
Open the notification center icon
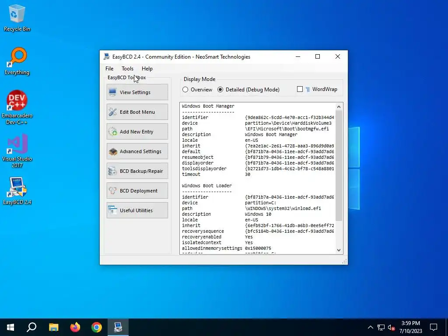tap(434, 327)
